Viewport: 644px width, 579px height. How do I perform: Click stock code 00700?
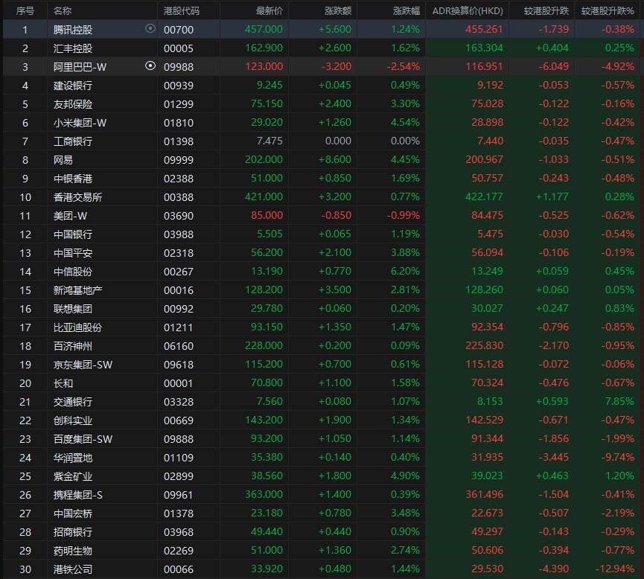coord(178,30)
